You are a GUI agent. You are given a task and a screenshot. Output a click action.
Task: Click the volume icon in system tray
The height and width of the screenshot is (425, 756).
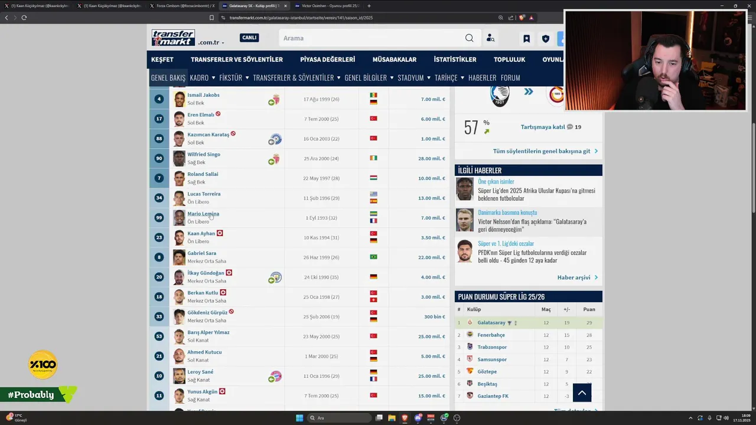point(725,418)
